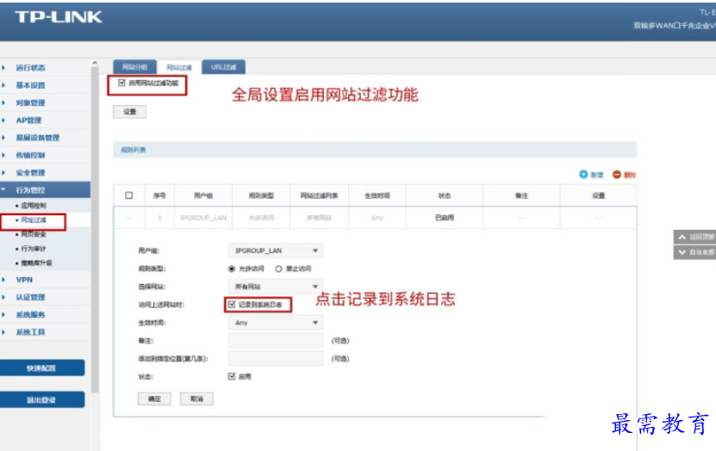The height and width of the screenshot is (451, 716).
Task: Click the sidebar vertical scrollbar
Action: point(95,230)
